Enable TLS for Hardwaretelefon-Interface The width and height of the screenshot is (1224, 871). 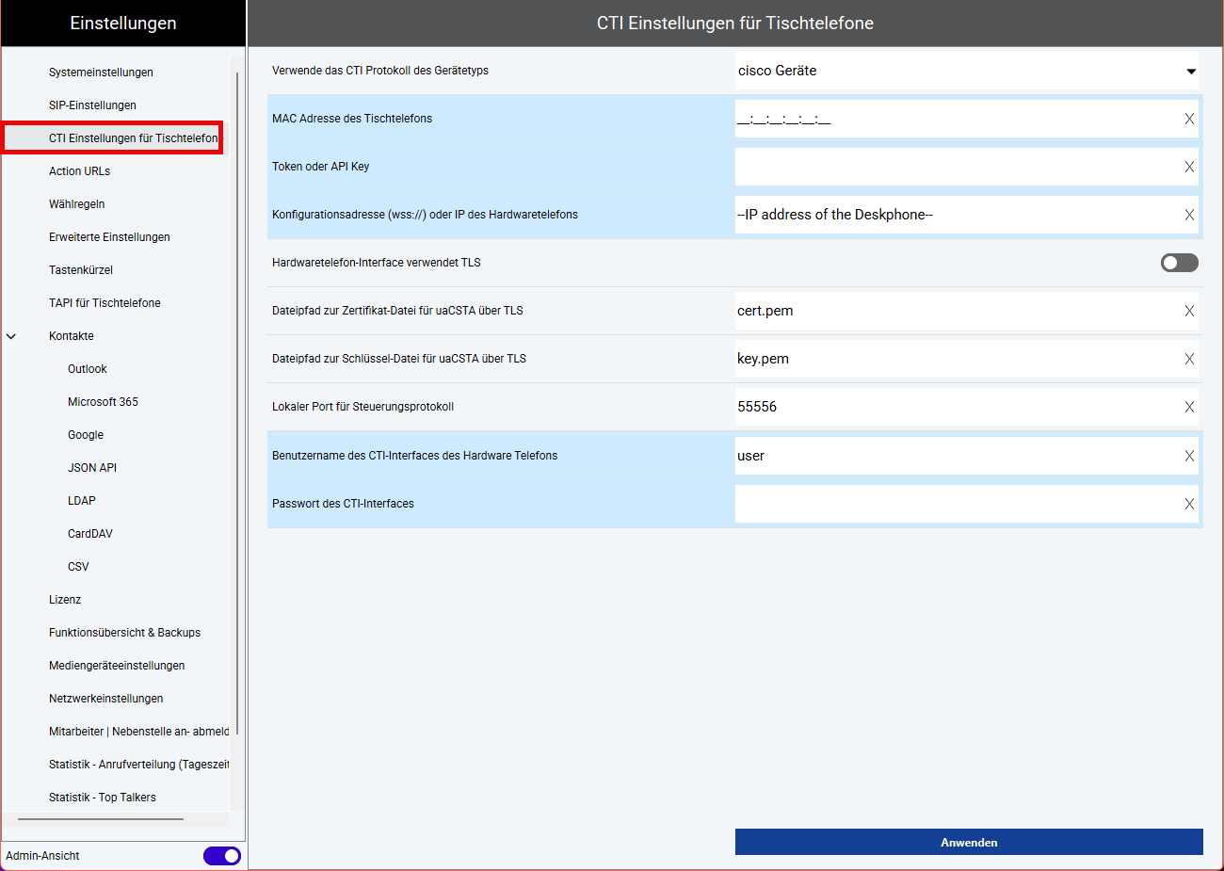click(1179, 263)
